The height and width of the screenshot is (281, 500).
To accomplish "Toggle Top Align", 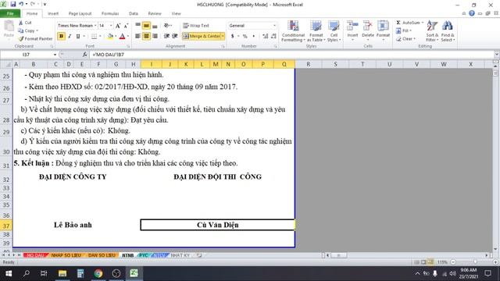I will coord(137,26).
